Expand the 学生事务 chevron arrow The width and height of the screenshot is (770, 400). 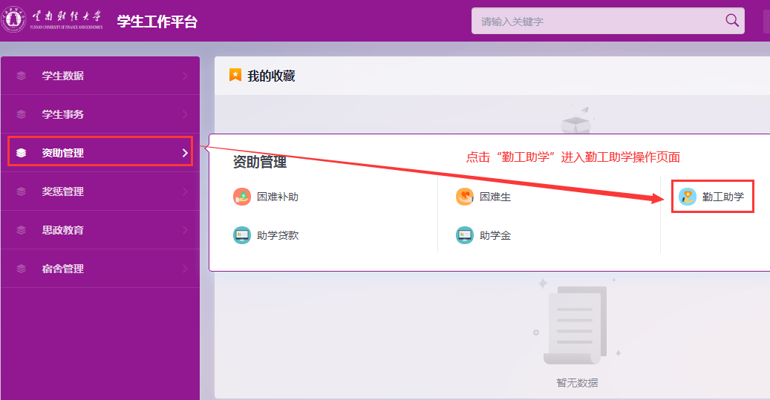point(185,114)
